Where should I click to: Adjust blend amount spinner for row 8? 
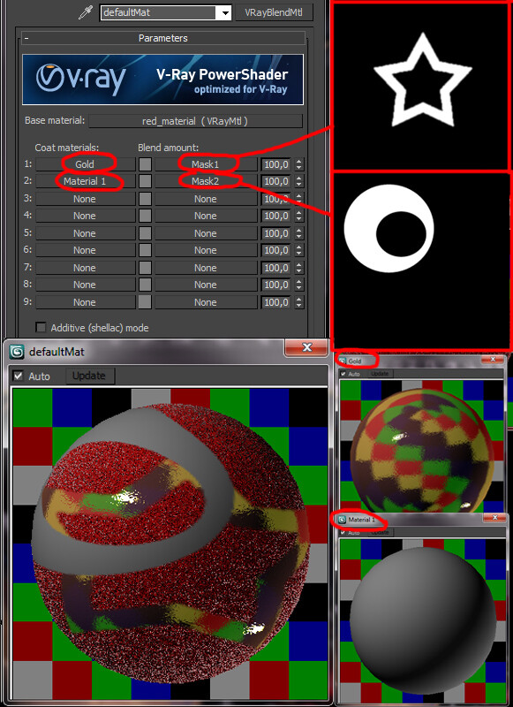[x=299, y=285]
